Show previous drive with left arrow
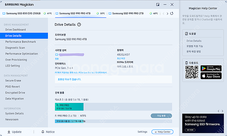Viewport: 227px width, 136px height. 163,14
